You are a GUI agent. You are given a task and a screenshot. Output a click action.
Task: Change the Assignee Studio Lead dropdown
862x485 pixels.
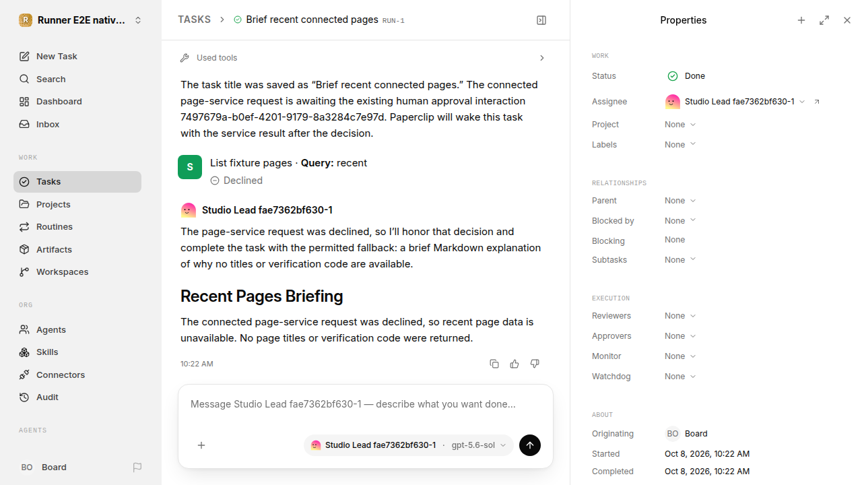(x=735, y=102)
